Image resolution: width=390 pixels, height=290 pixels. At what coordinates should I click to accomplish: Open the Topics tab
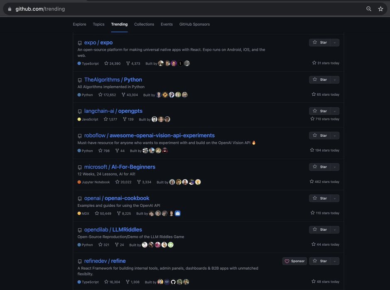pyautogui.click(x=98, y=24)
